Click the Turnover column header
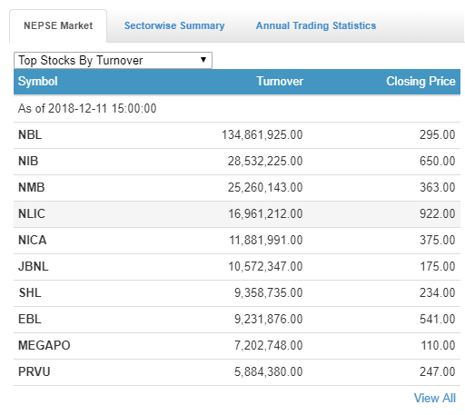 point(280,82)
